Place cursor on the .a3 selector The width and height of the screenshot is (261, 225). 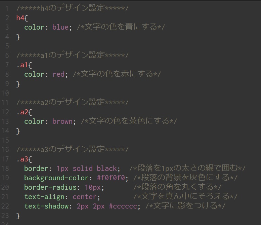(x=22, y=159)
